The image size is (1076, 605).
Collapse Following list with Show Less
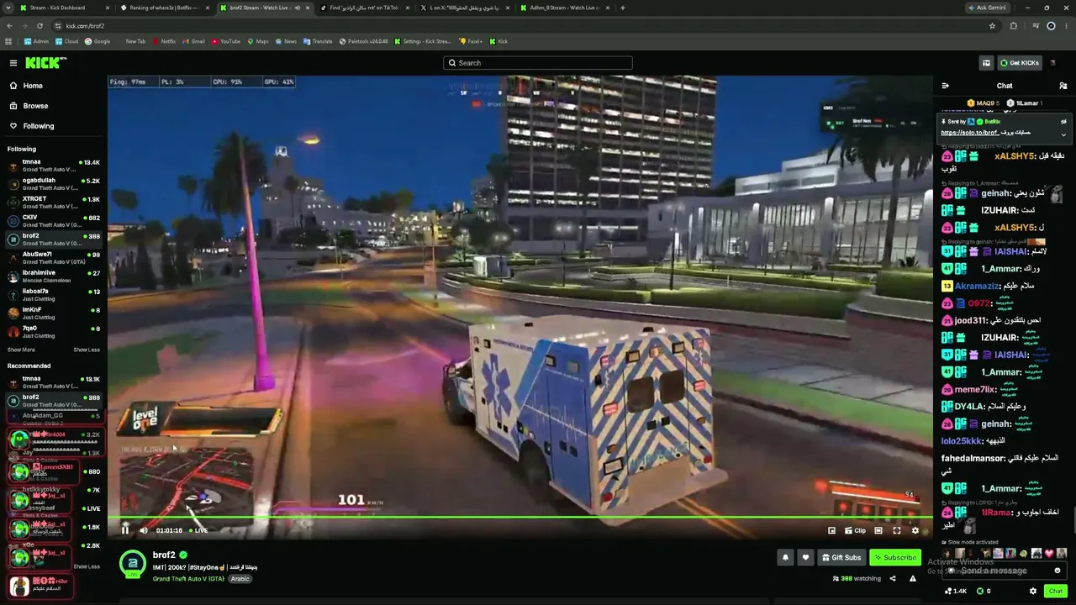[x=87, y=350]
